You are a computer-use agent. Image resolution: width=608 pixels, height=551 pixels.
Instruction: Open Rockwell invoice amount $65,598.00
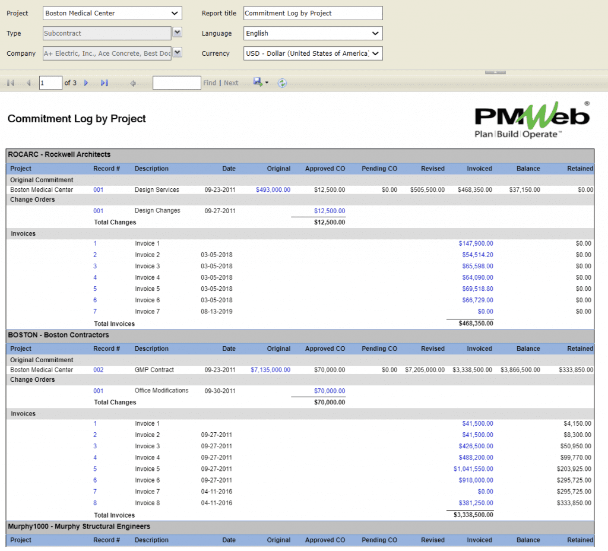click(x=478, y=266)
